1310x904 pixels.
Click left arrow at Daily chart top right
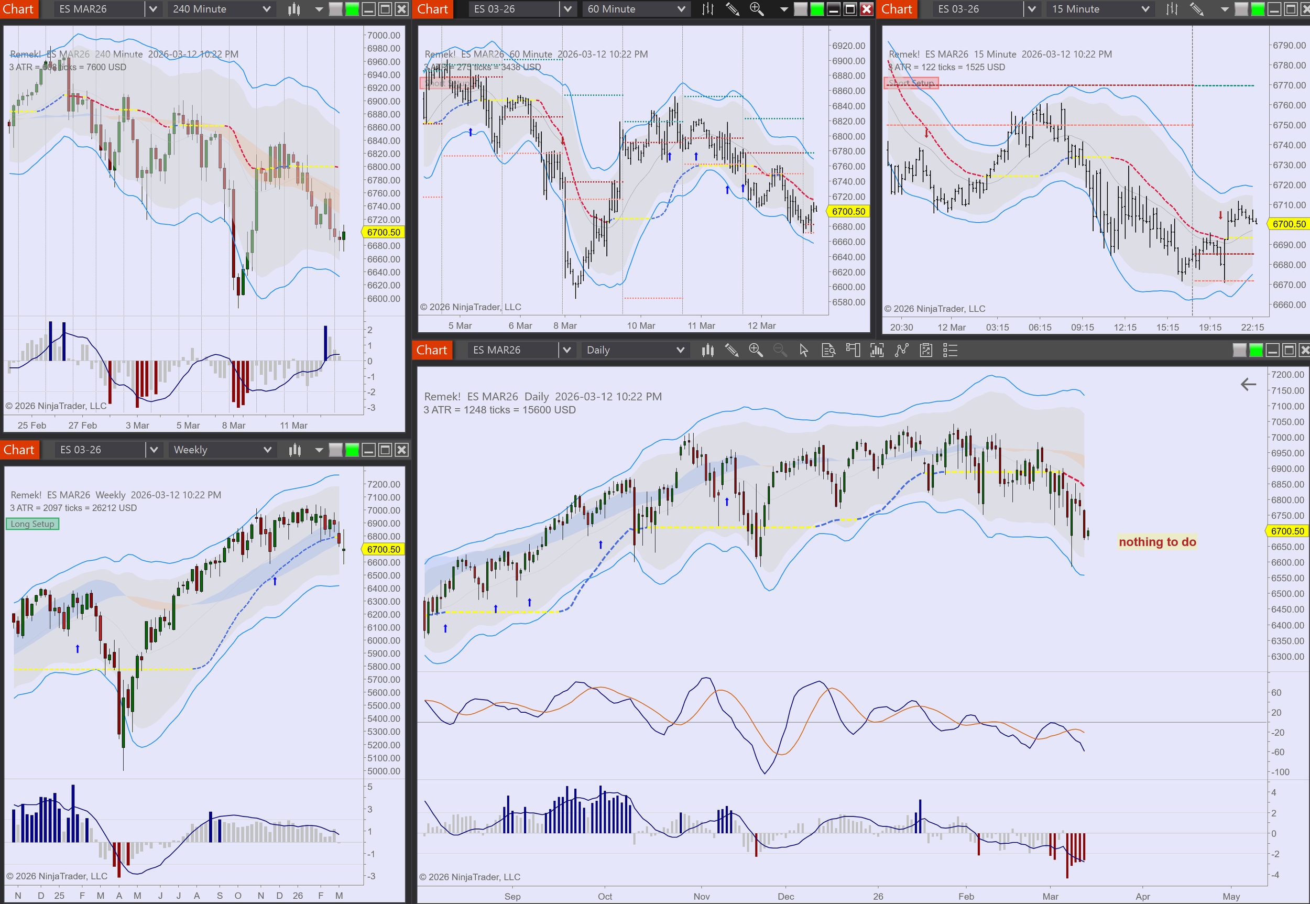(1248, 385)
